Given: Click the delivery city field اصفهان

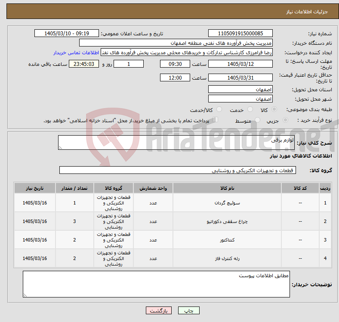Looking at the screenshot, I should pos(240,99).
